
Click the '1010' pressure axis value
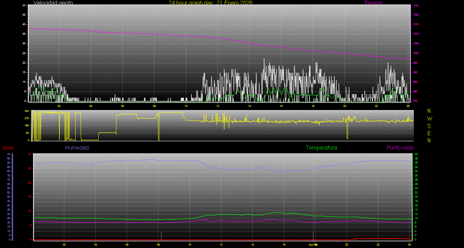(x=416, y=34)
